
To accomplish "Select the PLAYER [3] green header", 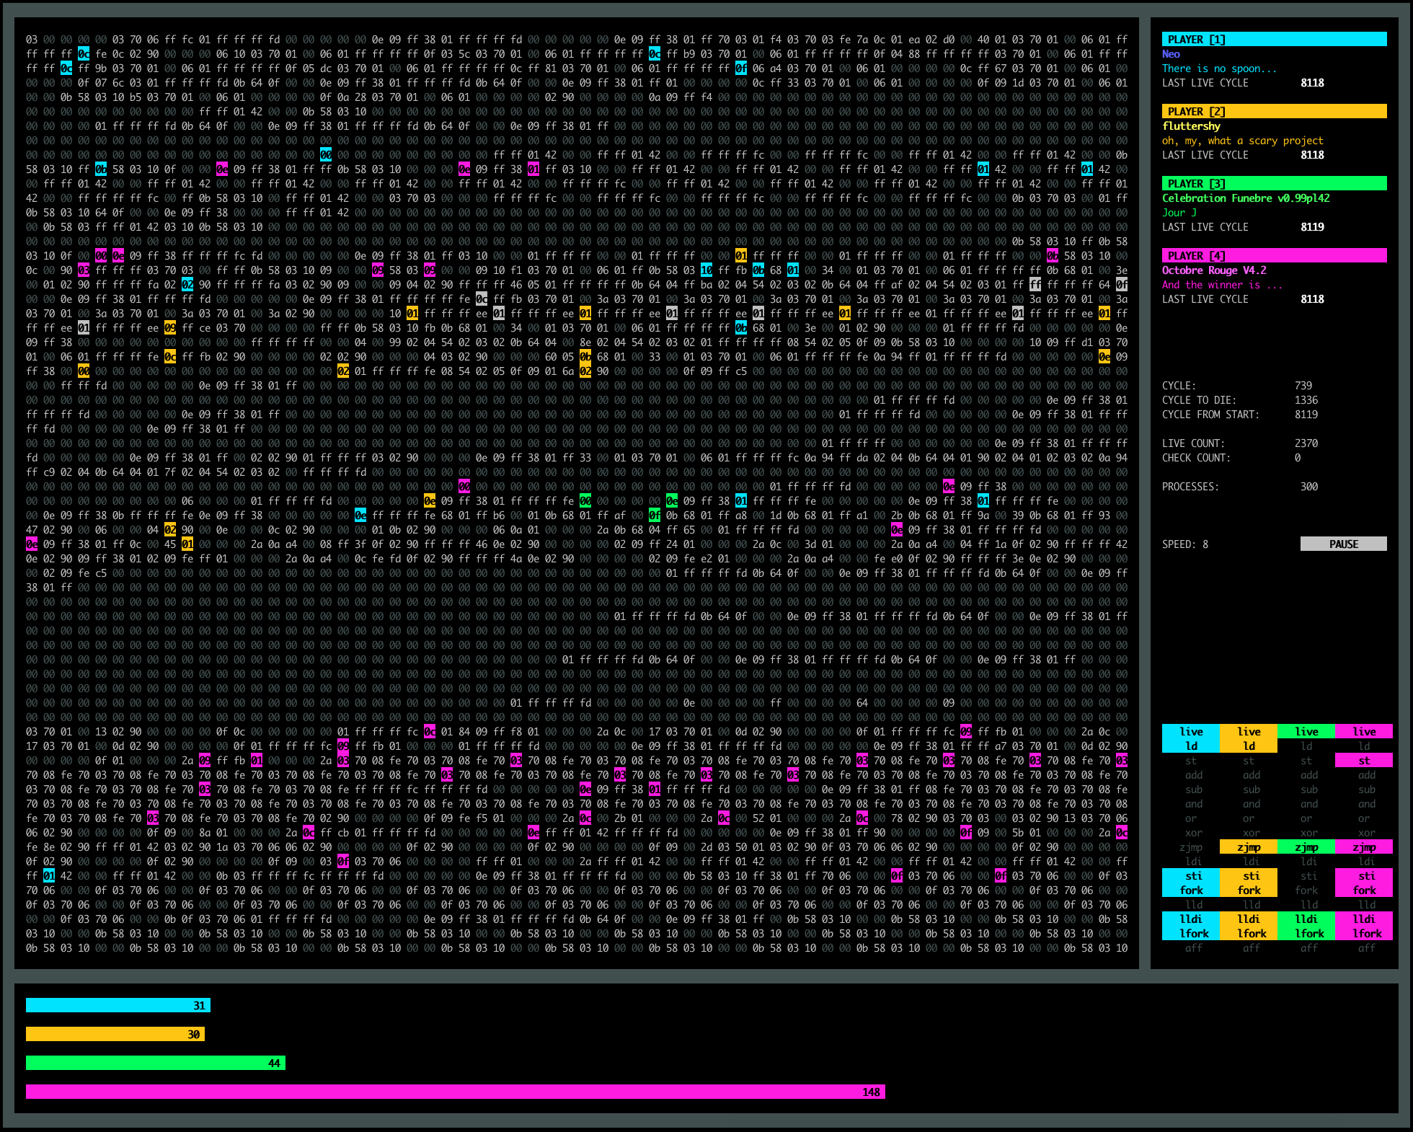I will point(1274,183).
